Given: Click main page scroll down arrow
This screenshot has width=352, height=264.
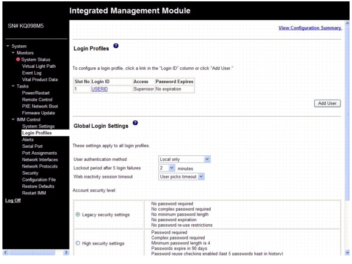Looking at the screenshot, I should [347, 252].
